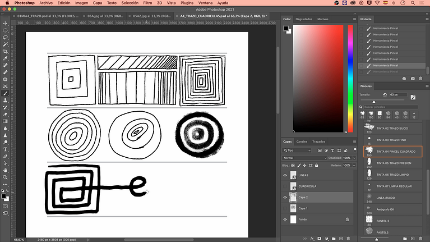Add an adjustment layer from Capas panel
The image size is (430, 242).
pos(327,239)
